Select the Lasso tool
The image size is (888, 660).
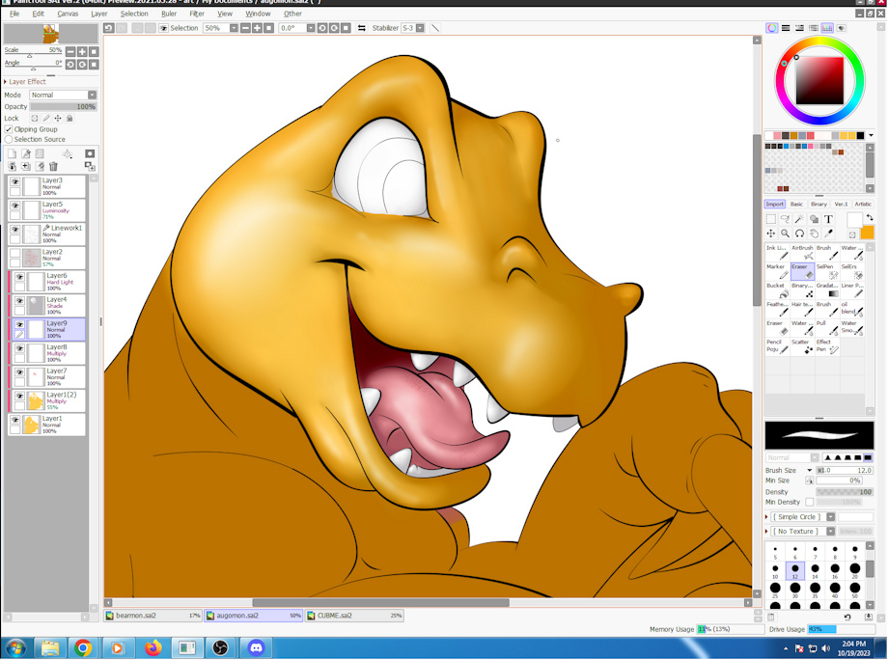click(785, 219)
